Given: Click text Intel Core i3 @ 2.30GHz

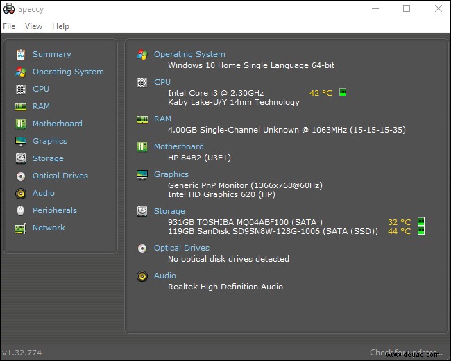Looking at the screenshot, I should click(216, 93).
